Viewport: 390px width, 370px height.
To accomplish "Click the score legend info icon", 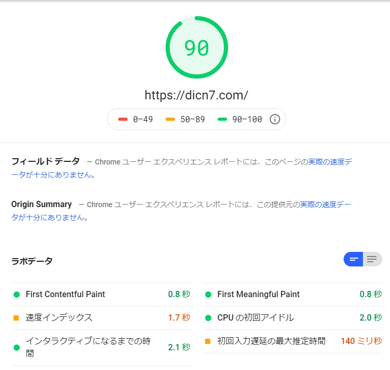I will tap(275, 119).
